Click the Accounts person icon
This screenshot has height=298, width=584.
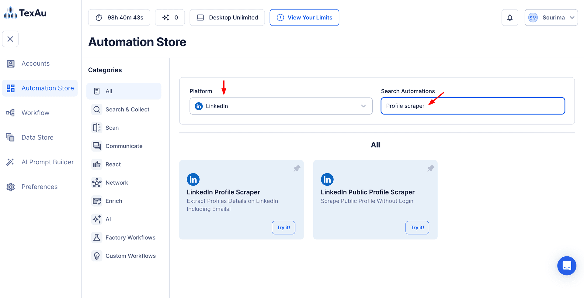[11, 63]
